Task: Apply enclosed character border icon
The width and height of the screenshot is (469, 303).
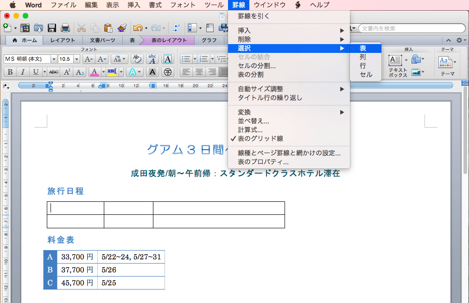Action: tap(168, 59)
